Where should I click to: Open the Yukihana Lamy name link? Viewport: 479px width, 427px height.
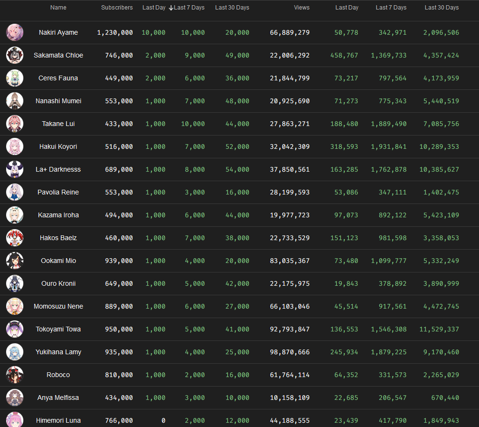(58, 352)
